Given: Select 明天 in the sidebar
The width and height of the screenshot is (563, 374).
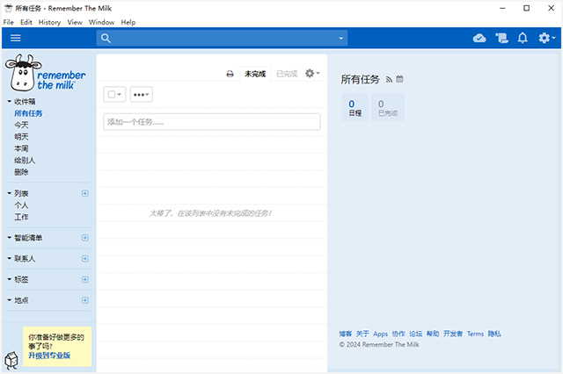Looking at the screenshot, I should [x=21, y=137].
